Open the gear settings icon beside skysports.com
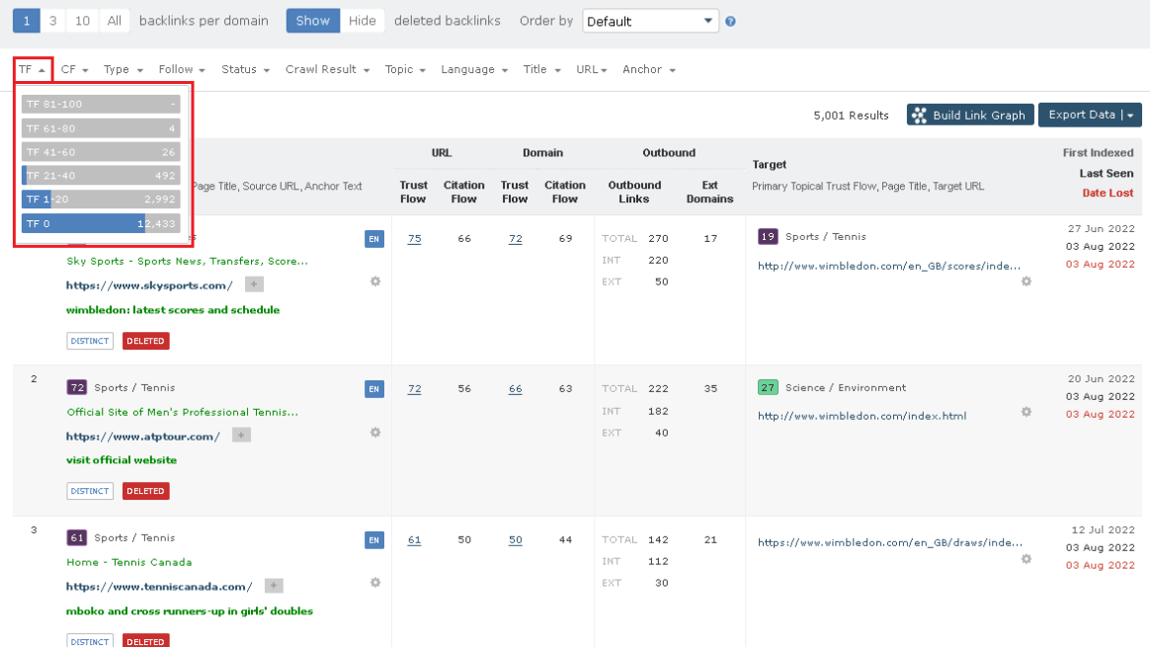The width and height of the screenshot is (1150, 647). pos(374,282)
